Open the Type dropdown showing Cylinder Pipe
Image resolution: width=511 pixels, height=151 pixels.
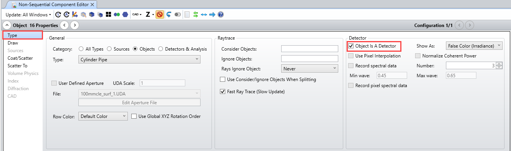tap(139, 59)
